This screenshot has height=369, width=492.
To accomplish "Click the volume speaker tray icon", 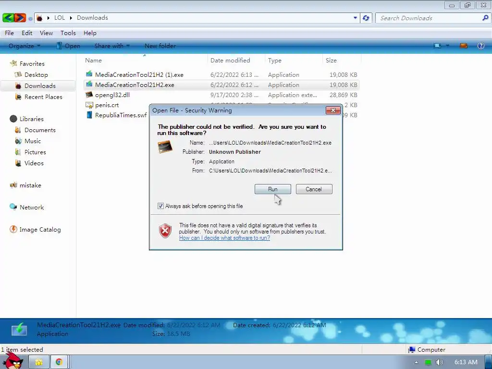I will [x=440, y=362].
